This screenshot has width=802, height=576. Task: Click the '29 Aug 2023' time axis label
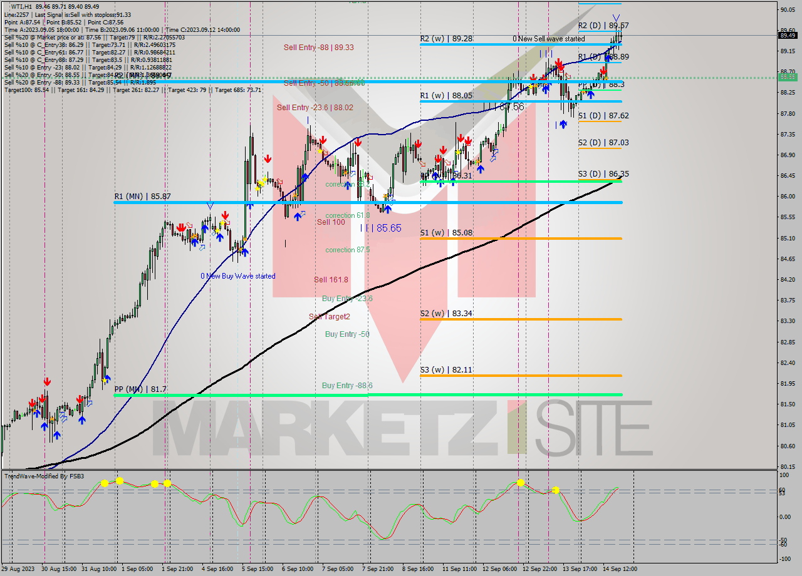18,569
